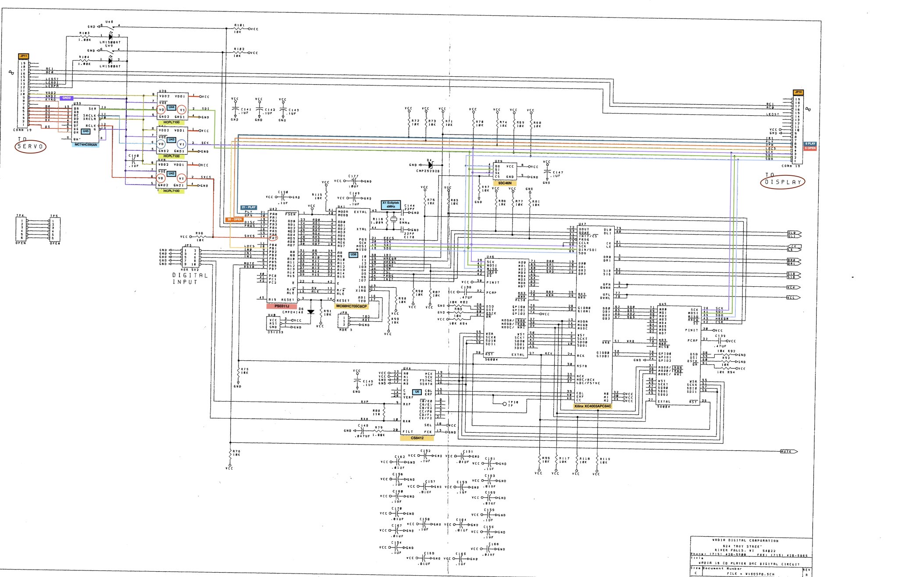
Task: Click the blue U6 chip tag
Action: pos(417,392)
